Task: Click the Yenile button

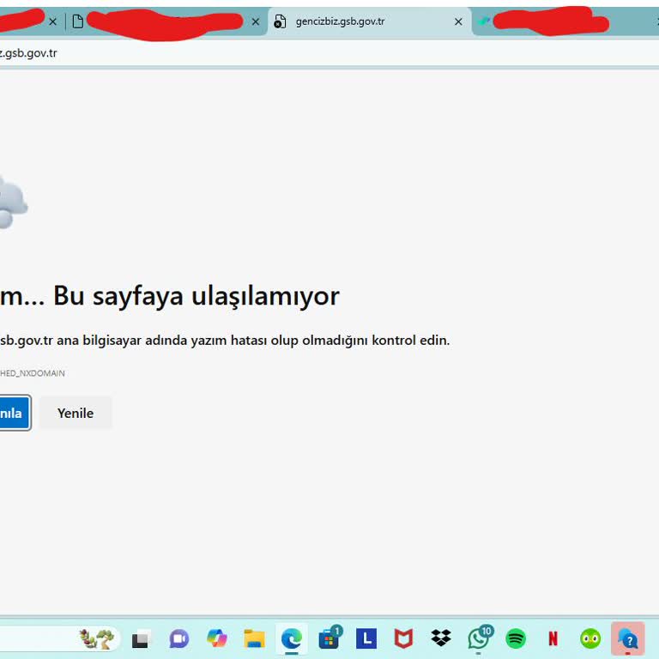Action: (x=76, y=413)
